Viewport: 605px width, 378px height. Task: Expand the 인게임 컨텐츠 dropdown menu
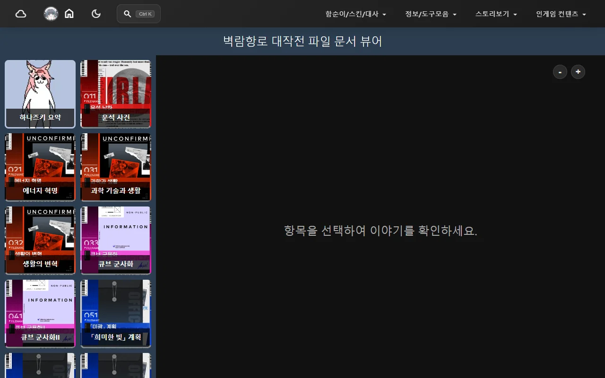click(561, 14)
